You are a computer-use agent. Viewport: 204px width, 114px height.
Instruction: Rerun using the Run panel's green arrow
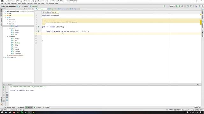[x=4, y=87]
